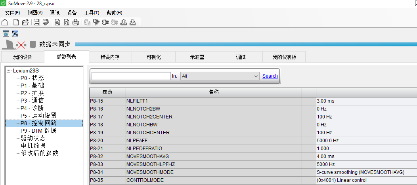
Task: Open an existing project file
Action: (x=25, y=22)
